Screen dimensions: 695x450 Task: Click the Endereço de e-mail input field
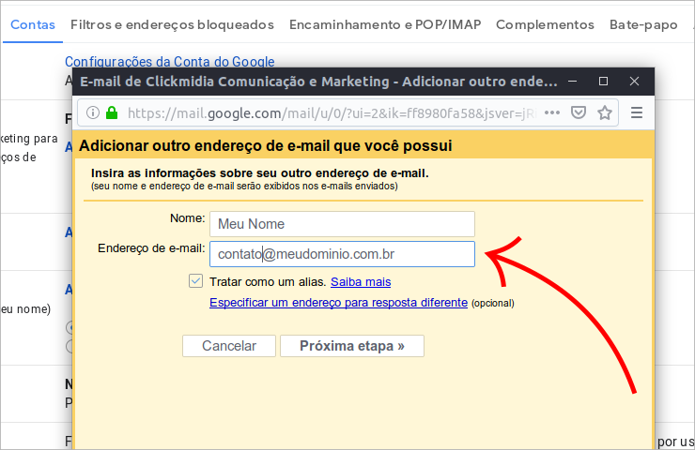pos(342,254)
